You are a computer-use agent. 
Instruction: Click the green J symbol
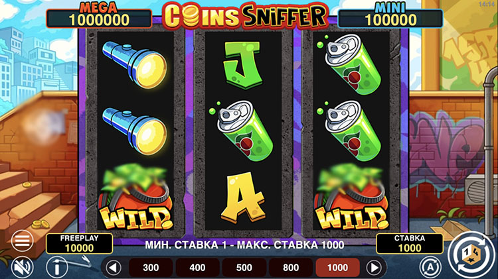tap(243, 66)
